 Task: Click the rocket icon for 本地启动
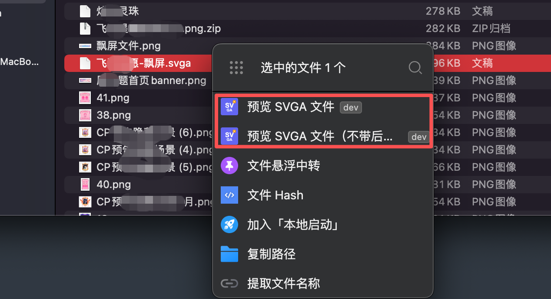229,224
